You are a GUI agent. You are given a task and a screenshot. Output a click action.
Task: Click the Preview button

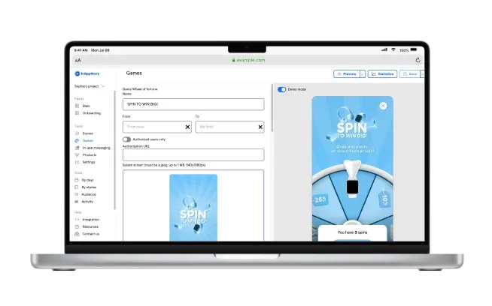pos(346,74)
